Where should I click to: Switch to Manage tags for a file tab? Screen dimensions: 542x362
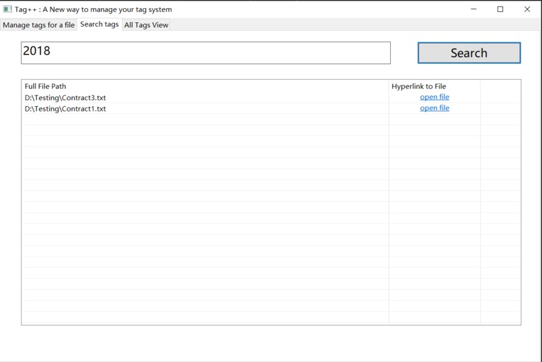[38, 25]
